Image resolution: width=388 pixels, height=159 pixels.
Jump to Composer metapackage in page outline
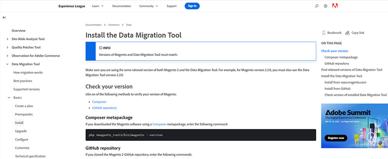341,57
